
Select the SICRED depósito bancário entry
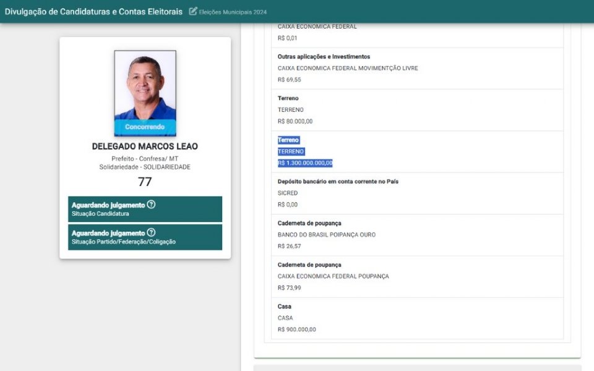pos(413,193)
